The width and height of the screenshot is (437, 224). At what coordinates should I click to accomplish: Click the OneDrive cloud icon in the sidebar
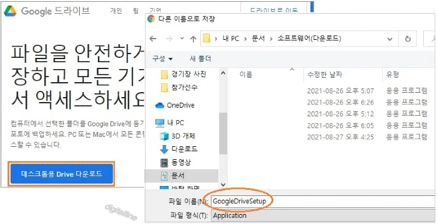[x=160, y=106]
